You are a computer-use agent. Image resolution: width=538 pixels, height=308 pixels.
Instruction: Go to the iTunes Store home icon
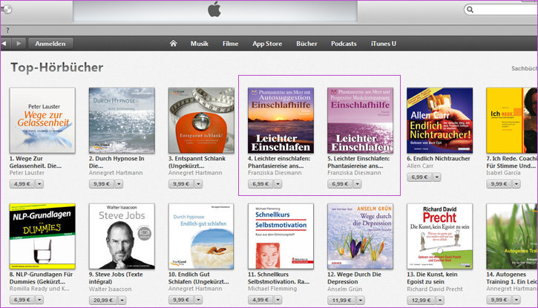point(173,44)
